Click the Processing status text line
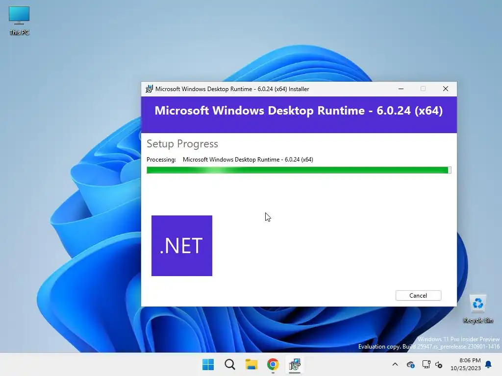502x376 pixels. (230, 160)
